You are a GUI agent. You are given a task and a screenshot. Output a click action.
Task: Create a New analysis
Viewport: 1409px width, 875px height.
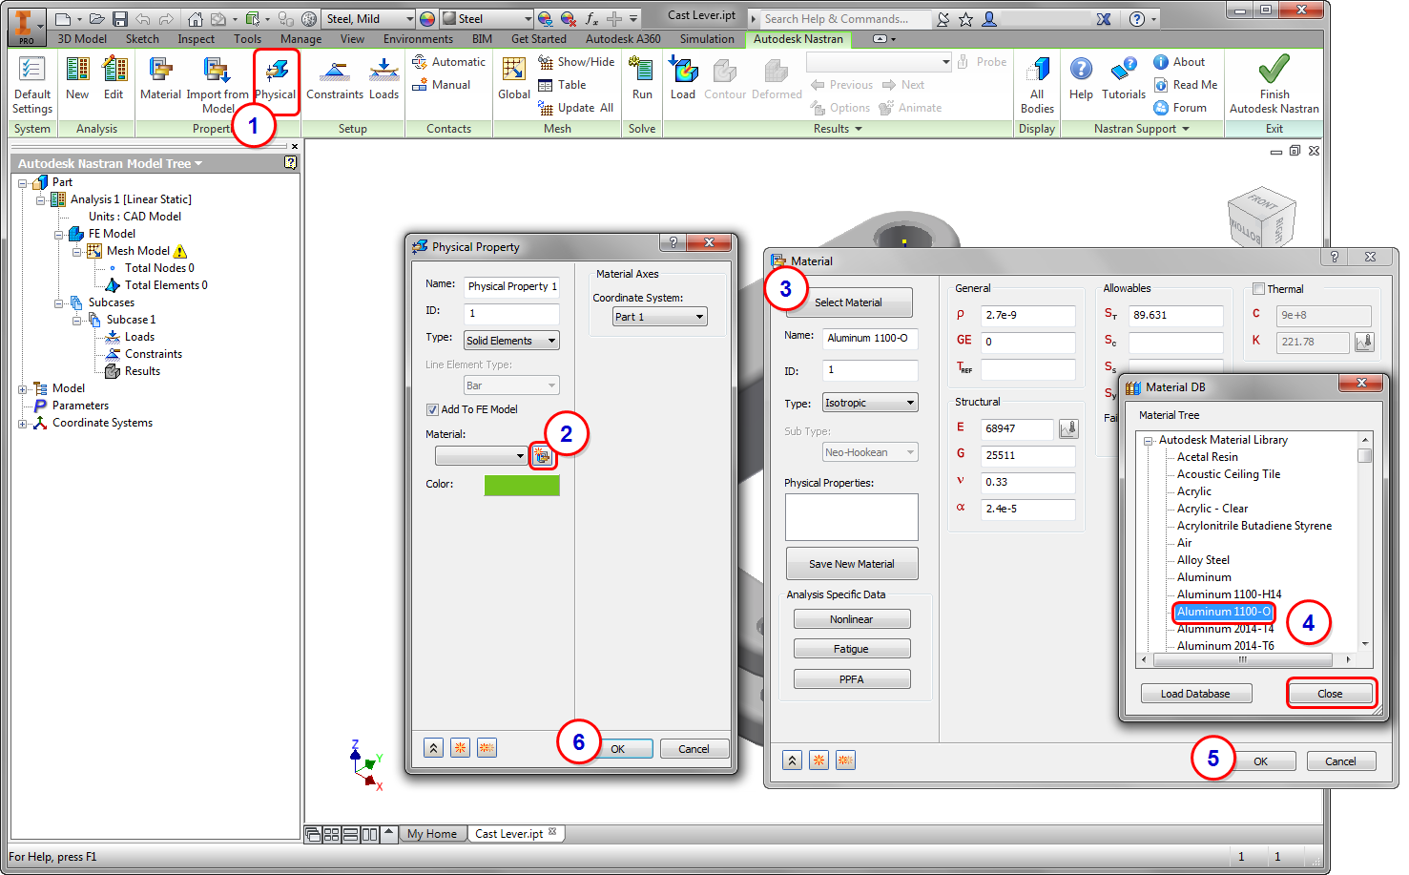(77, 78)
